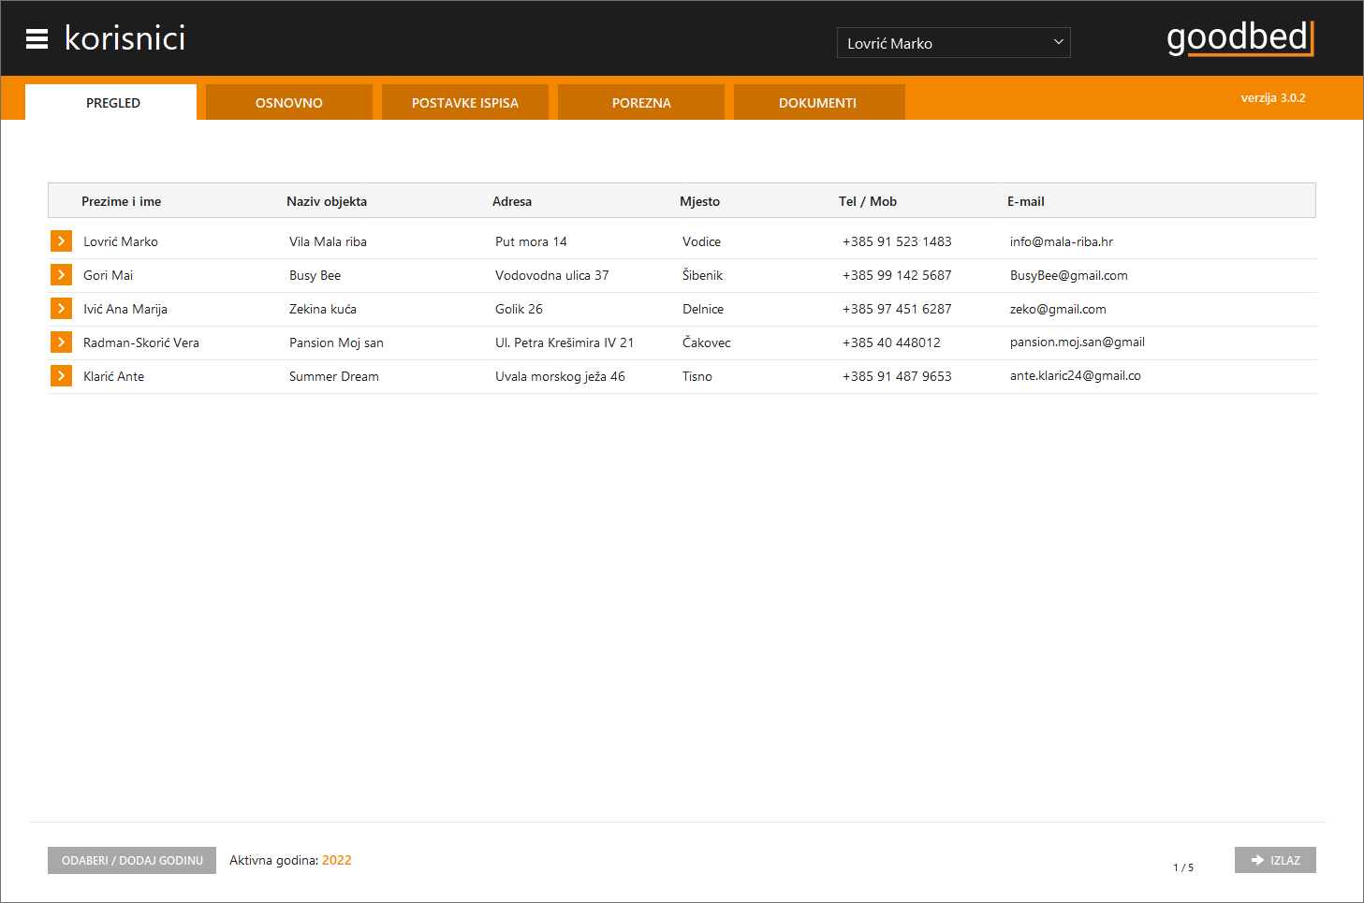Click the object name Vila Mala riba

(328, 241)
